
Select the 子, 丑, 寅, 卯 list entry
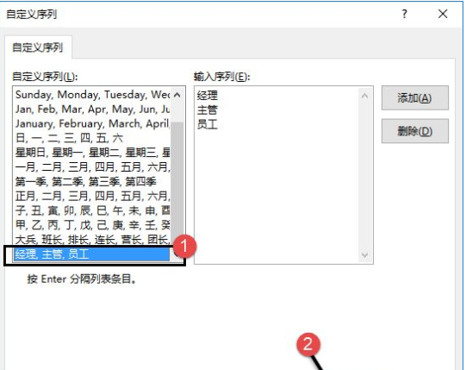click(x=92, y=210)
